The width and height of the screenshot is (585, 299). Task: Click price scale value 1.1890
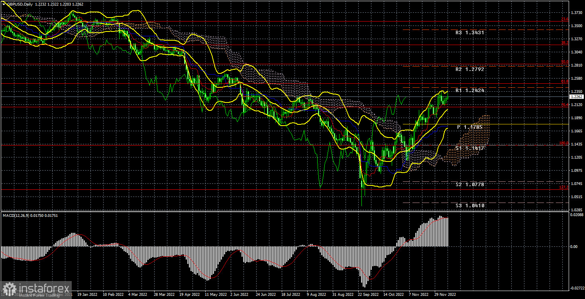click(x=577, y=118)
